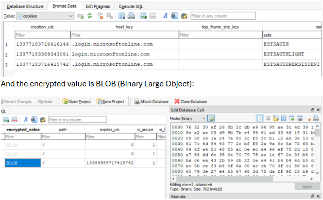This screenshot has width=323, height=200.
Task: Click the Apply button in cell editor
Action: (307, 187)
